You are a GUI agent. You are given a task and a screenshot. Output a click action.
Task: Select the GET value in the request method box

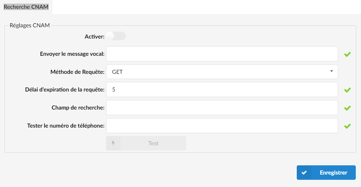point(117,72)
